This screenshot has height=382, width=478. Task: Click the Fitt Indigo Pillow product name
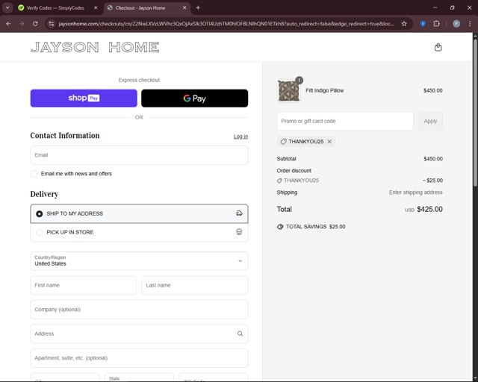pos(325,90)
